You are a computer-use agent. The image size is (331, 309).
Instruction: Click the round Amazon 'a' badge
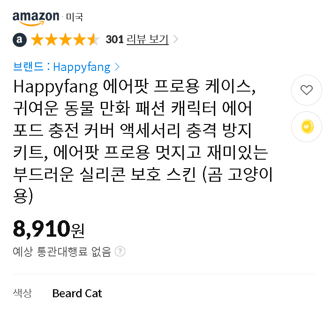[x=20, y=39]
